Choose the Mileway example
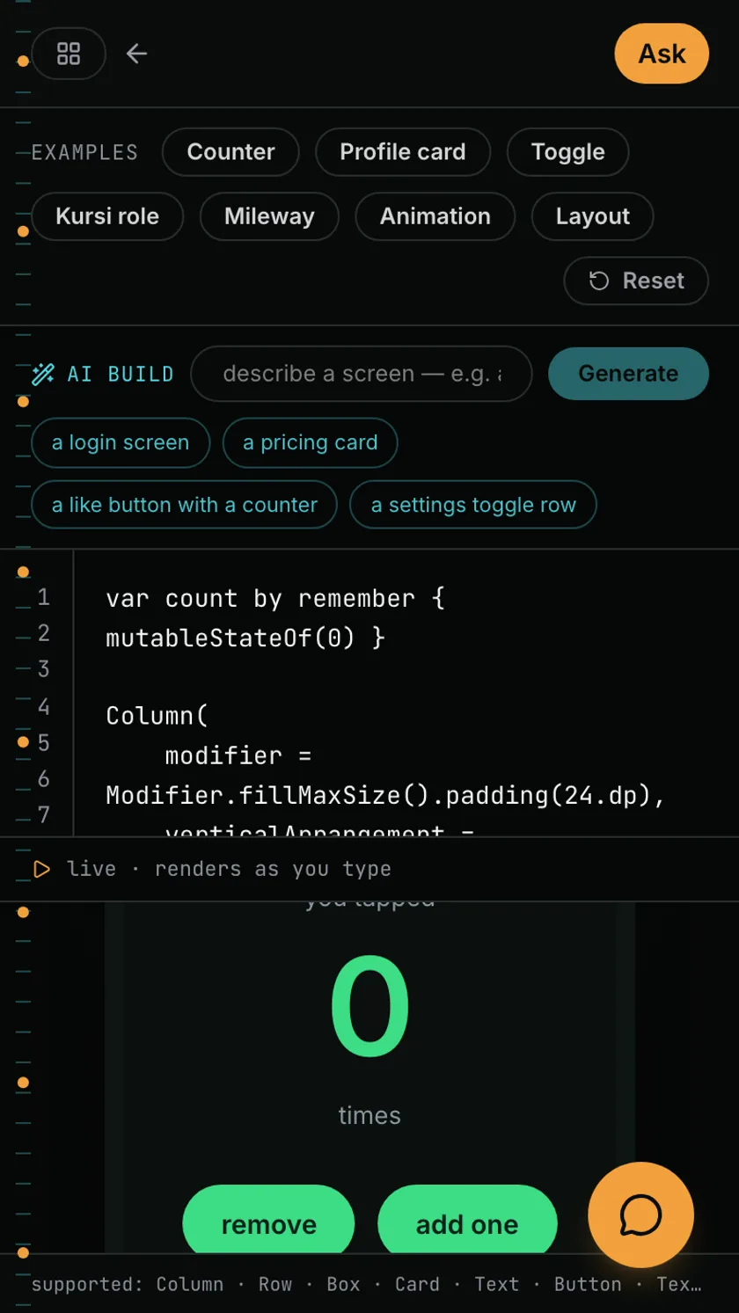739x1313 pixels. (x=269, y=216)
